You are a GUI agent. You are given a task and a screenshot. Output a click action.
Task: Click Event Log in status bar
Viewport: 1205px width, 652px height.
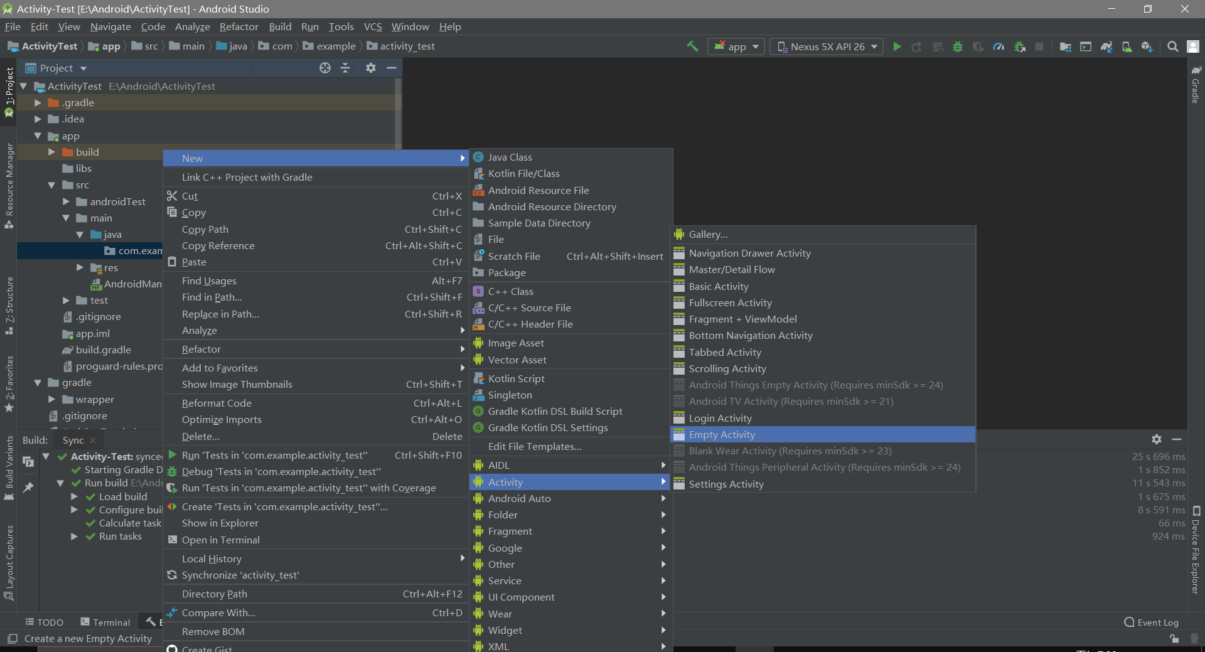coord(1152,622)
